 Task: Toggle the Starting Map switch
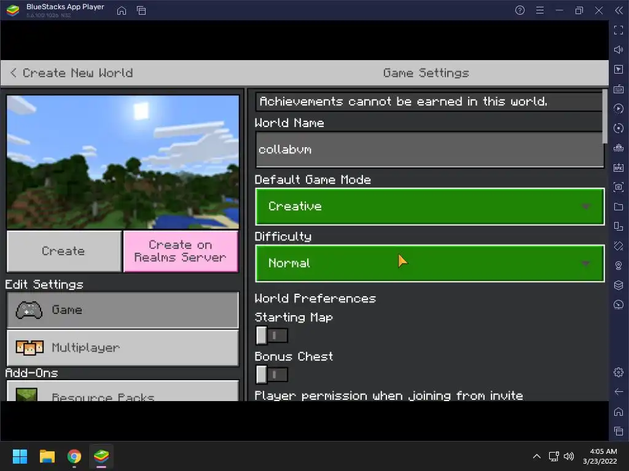click(x=272, y=335)
